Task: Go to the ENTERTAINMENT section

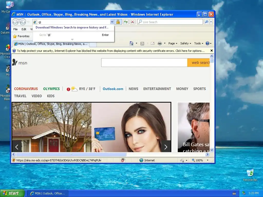Action: [x=157, y=89]
